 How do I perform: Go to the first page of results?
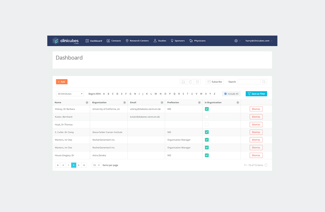[x=58, y=165]
